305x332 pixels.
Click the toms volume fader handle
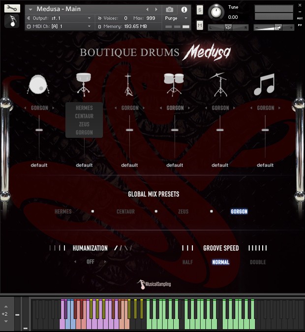pyautogui.click(x=175, y=130)
